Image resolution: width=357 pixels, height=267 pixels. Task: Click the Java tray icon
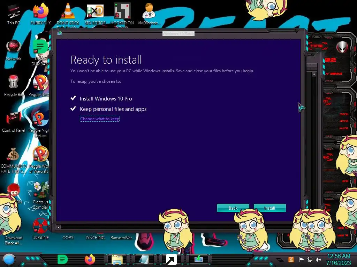click(x=291, y=259)
